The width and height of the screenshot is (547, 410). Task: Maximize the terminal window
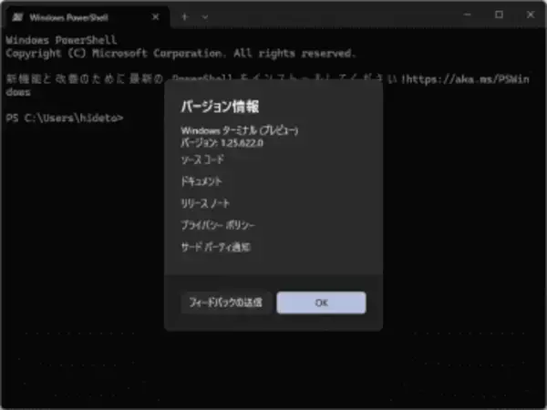pos(500,15)
